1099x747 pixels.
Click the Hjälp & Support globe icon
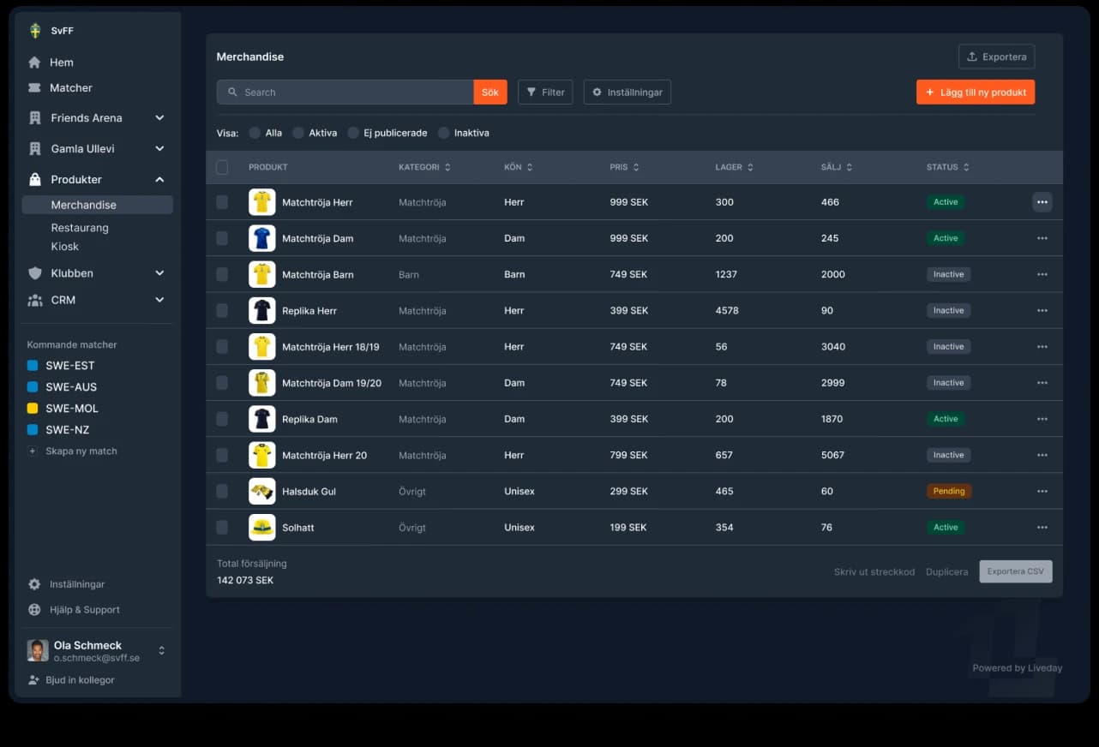click(34, 610)
